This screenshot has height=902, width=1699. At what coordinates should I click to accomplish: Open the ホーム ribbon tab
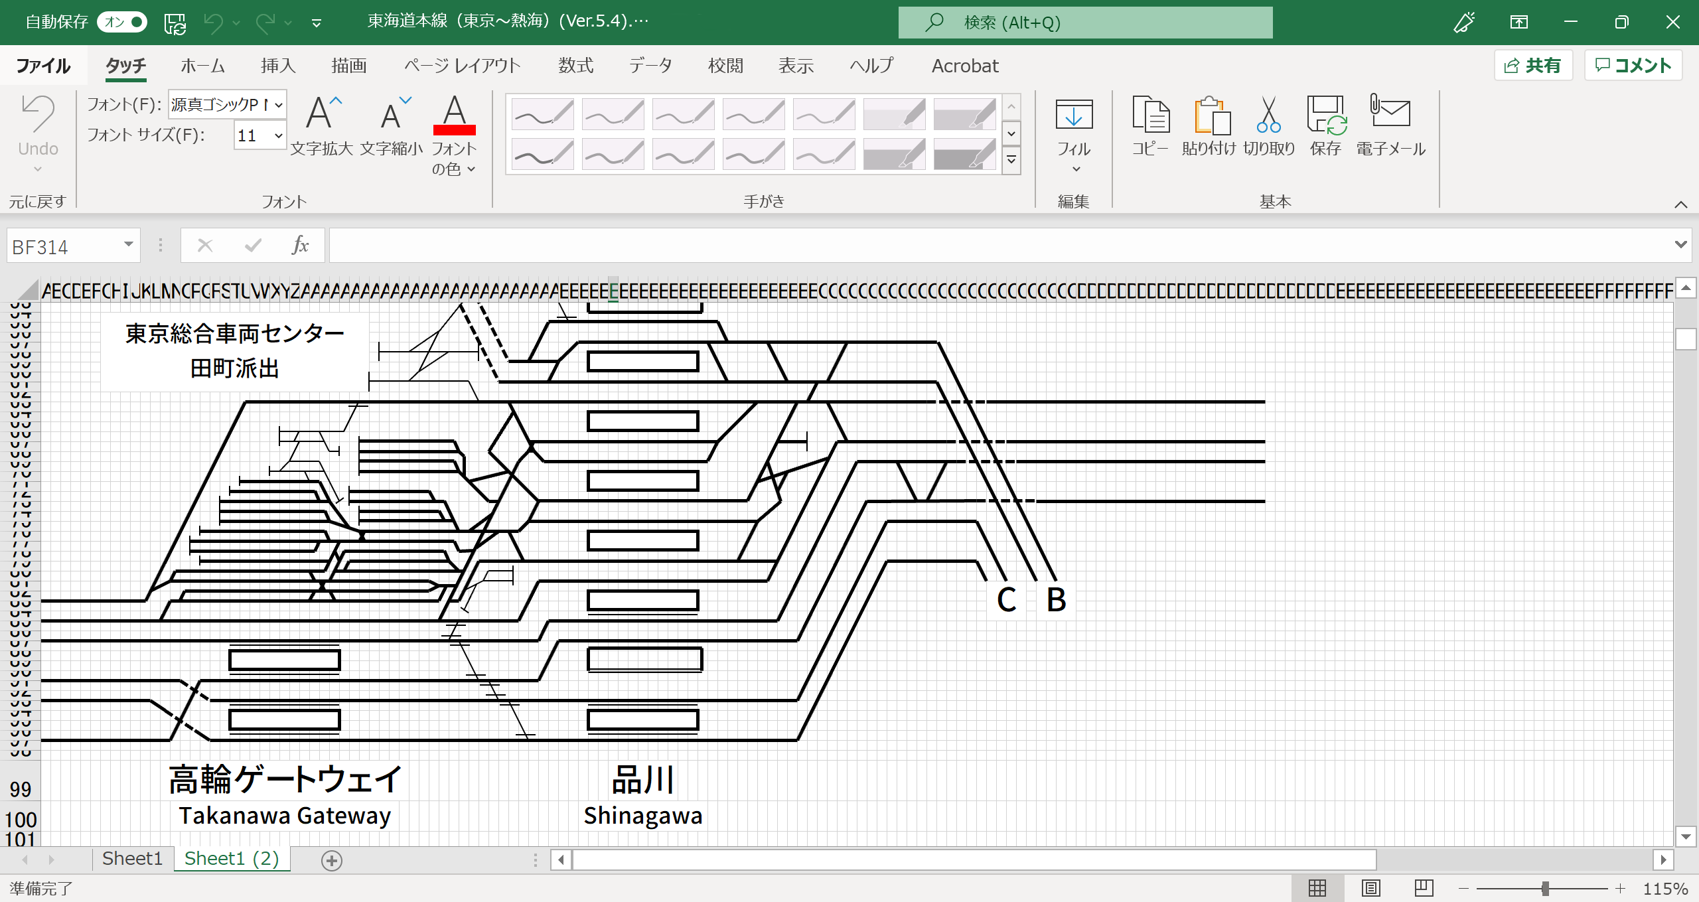coord(202,66)
